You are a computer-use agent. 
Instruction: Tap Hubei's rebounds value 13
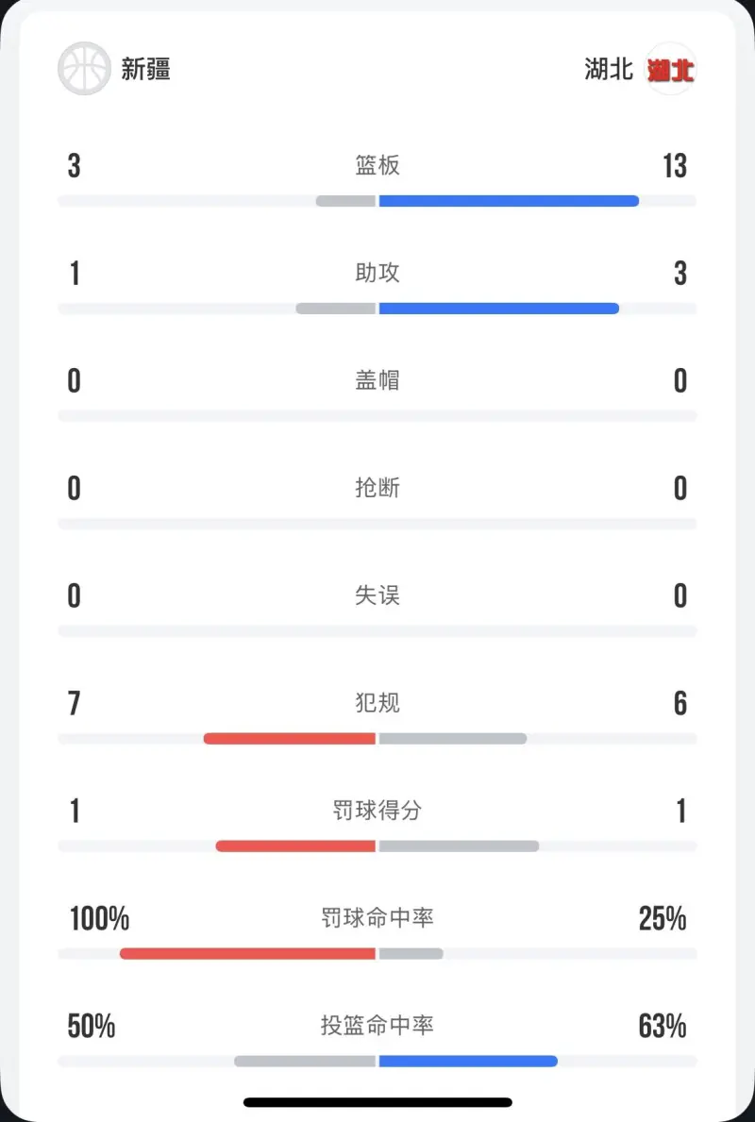pyautogui.click(x=674, y=165)
